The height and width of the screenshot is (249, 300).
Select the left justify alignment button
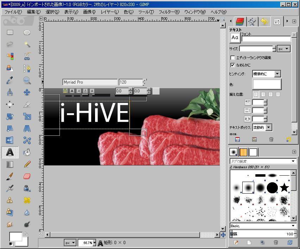pos(256,95)
